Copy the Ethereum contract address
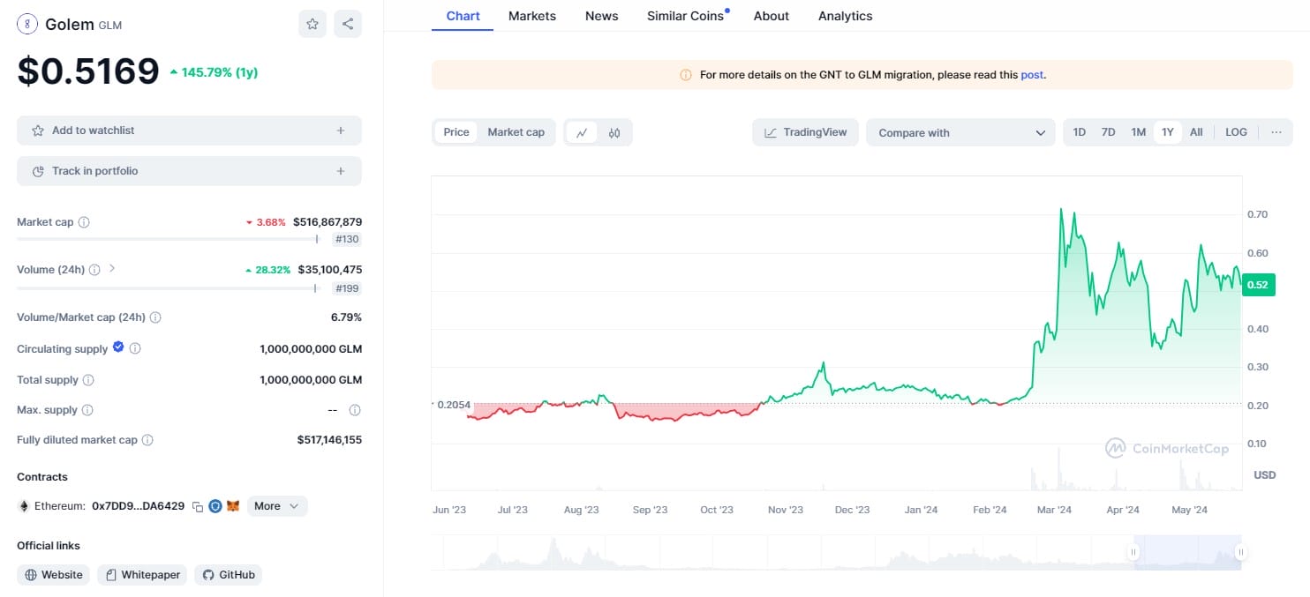Screen dimensions: 1310x597 coord(198,506)
